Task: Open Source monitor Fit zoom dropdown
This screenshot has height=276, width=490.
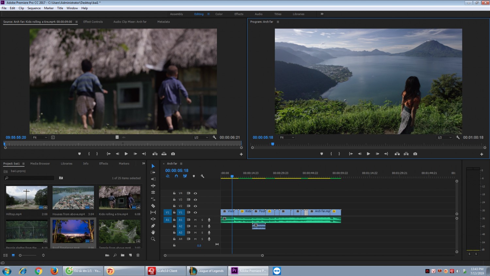Action: point(40,137)
